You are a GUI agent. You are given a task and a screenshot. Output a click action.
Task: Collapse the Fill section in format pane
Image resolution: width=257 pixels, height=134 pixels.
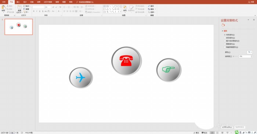point(222,31)
